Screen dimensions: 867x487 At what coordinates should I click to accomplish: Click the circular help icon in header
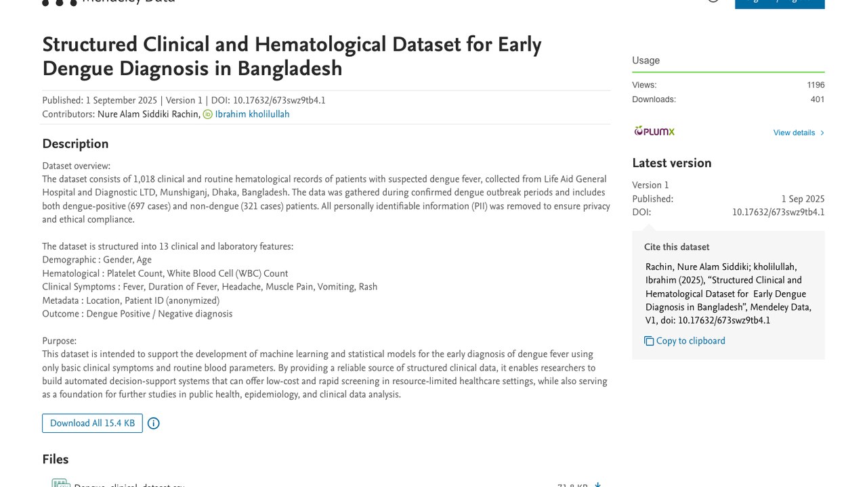pyautogui.click(x=713, y=1)
